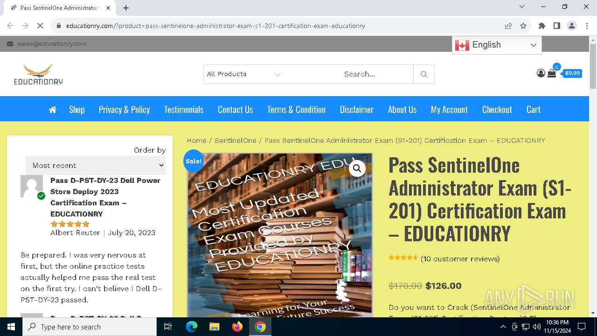Click the shopping basket icon
Image resolution: width=597 pixels, height=336 pixels.
coord(552,73)
